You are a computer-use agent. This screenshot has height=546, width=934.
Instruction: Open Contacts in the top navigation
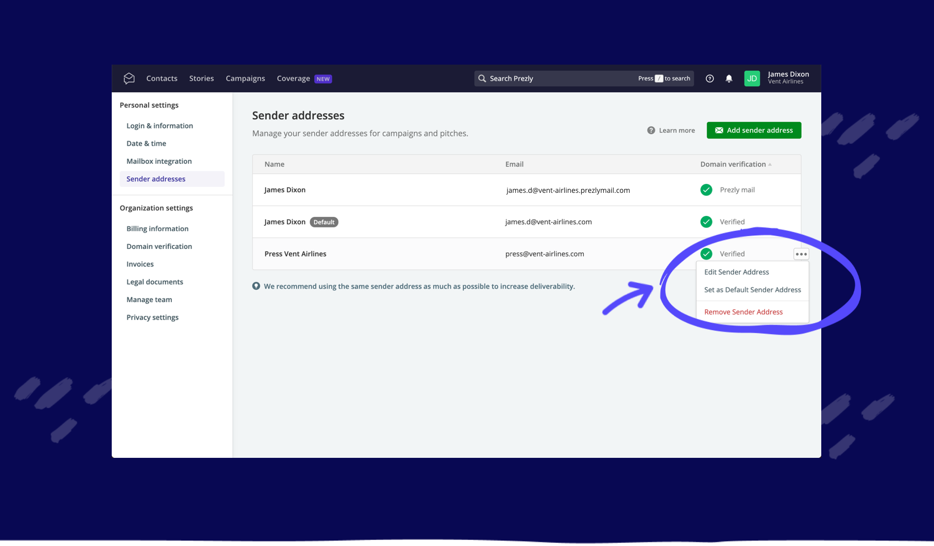click(162, 79)
